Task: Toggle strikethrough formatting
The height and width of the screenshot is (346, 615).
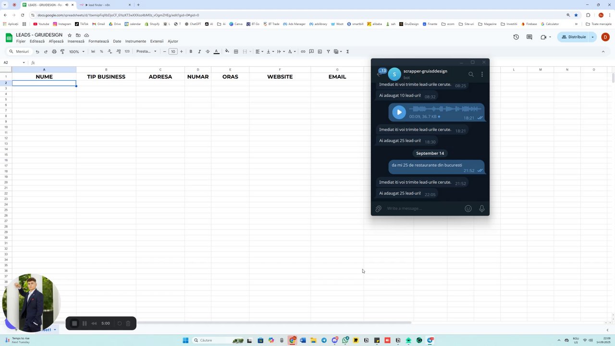Action: coord(208,51)
